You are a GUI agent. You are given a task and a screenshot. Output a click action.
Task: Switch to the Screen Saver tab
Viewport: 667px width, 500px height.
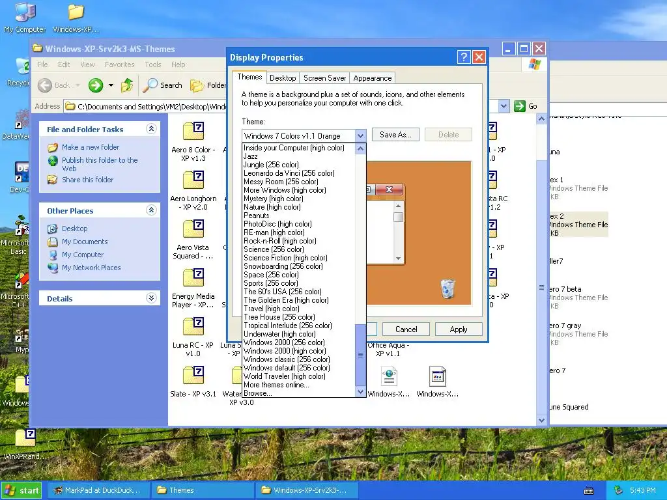[x=324, y=78]
